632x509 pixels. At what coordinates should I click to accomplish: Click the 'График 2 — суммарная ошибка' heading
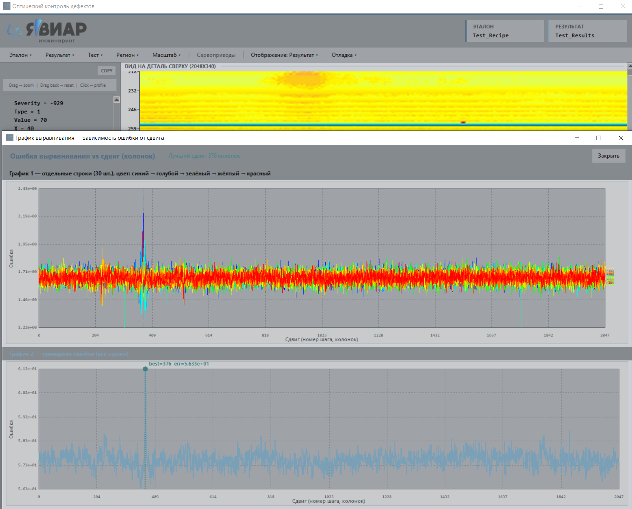pos(69,354)
